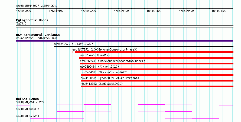Select SGCD|NM_172244 gene label
241x122 pixels.
[x=28, y=116]
